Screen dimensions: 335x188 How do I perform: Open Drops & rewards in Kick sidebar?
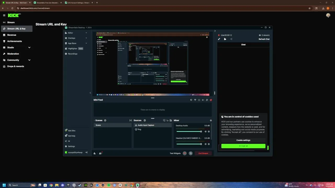point(16,66)
